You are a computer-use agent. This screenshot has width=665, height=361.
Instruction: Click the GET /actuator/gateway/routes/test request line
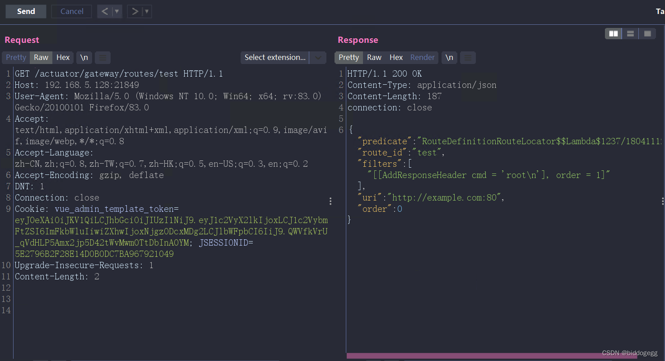(x=119, y=73)
